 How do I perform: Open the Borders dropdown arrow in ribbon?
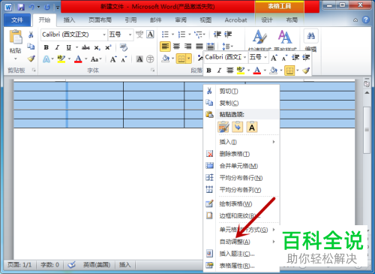tap(189, 59)
